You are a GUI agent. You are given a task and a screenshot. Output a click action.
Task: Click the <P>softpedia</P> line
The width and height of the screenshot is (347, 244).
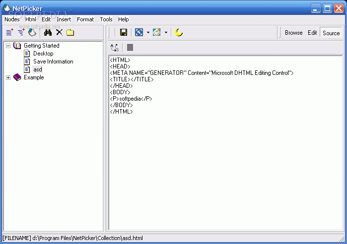pyautogui.click(x=131, y=99)
